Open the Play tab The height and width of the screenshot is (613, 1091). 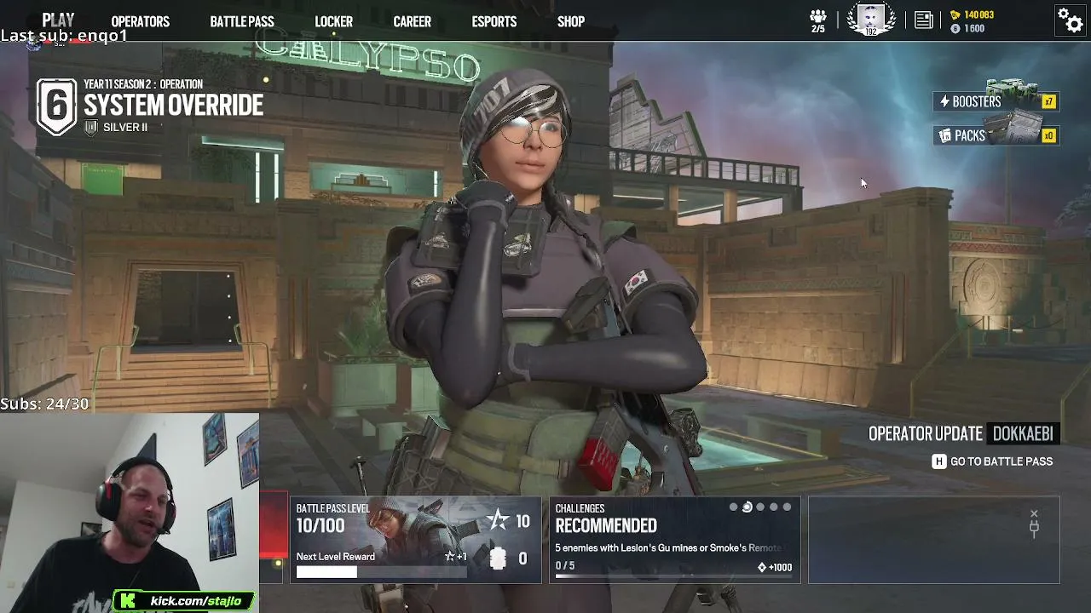58,21
